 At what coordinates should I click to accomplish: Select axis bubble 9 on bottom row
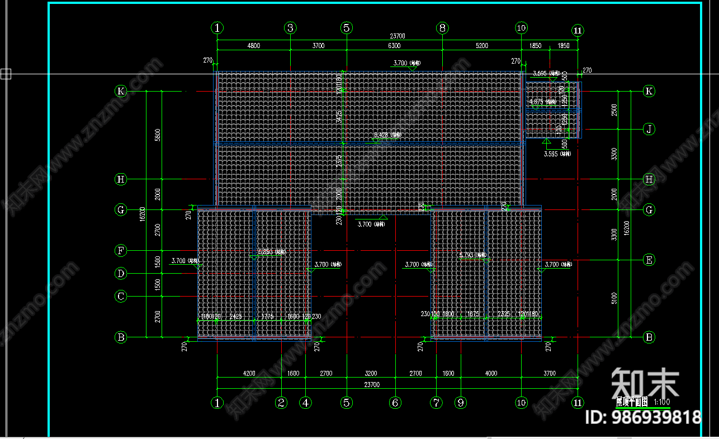461,402
